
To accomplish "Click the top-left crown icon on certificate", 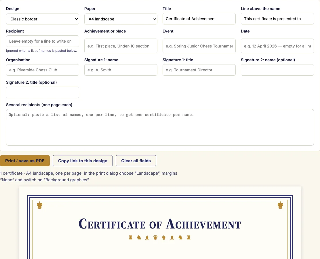I will point(40,205).
